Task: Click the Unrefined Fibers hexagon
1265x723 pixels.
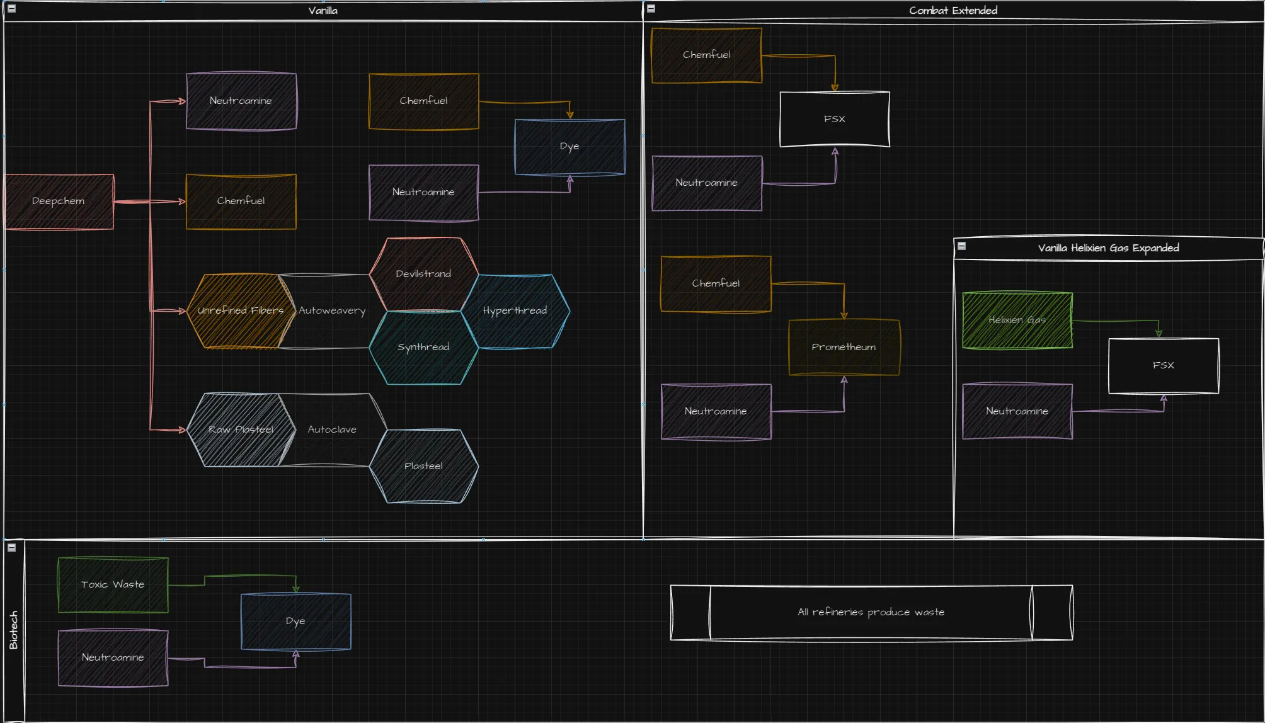Action: click(x=240, y=310)
